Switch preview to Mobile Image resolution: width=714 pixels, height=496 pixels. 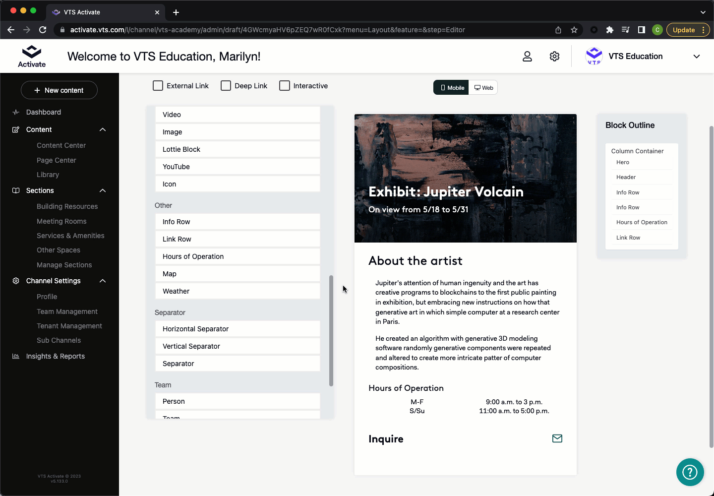click(x=451, y=88)
